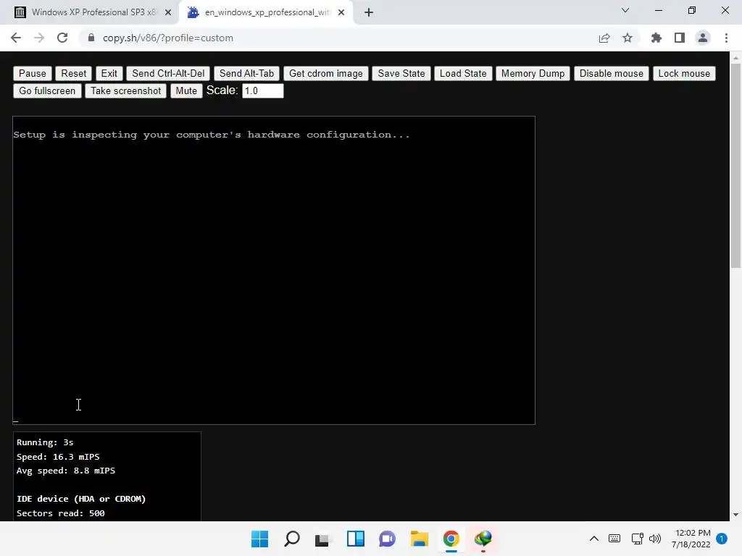Click the address bar URL
This screenshot has height=556, width=742.
(168, 38)
